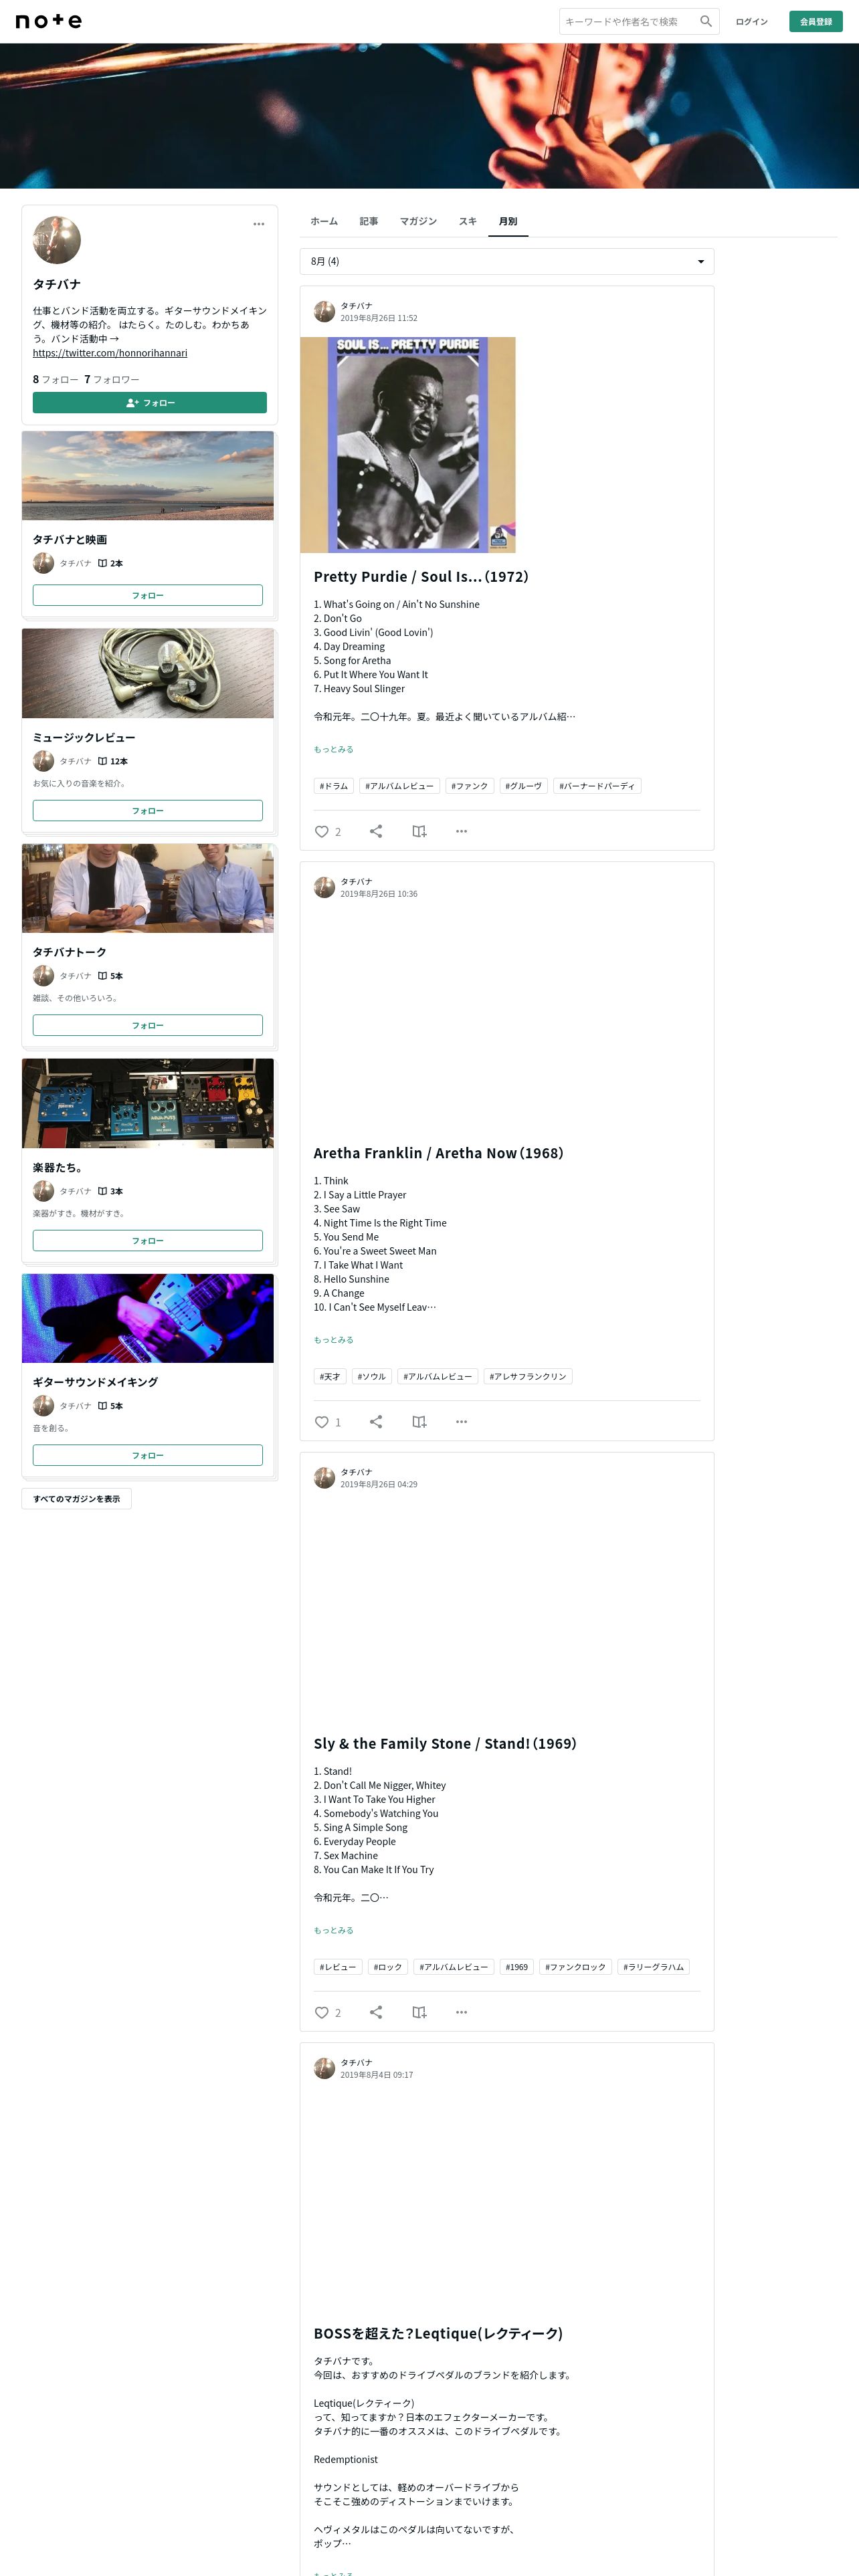Click the search magnifier icon
This screenshot has width=859, height=2576.
point(706,21)
